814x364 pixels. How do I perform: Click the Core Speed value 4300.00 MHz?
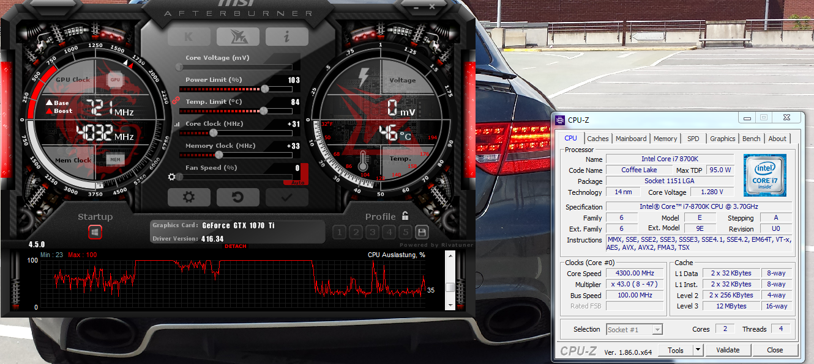click(636, 273)
